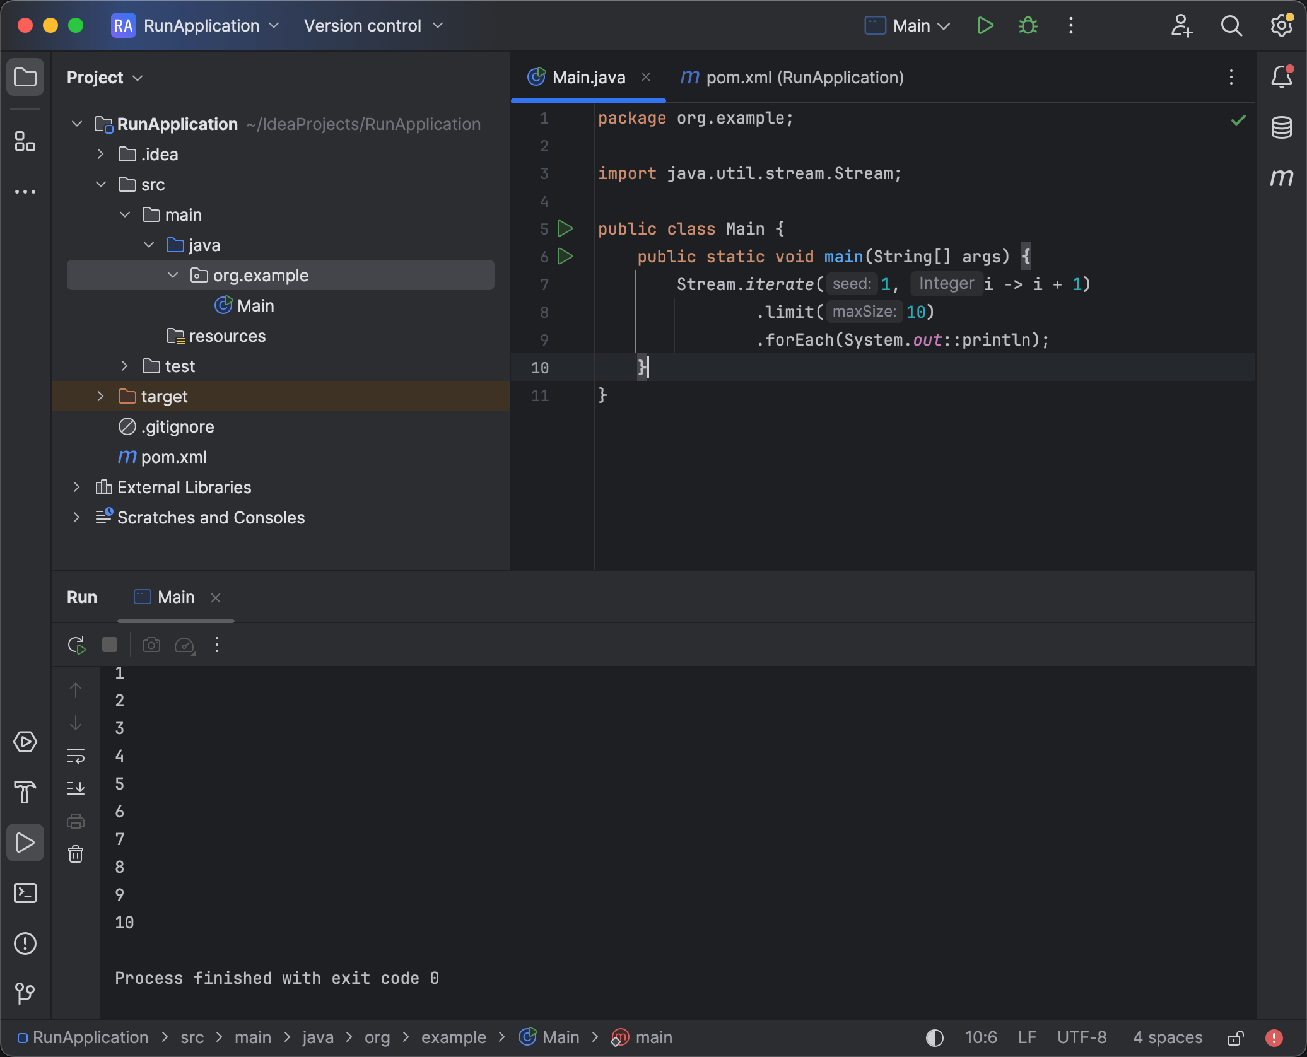Open the Git tool window
Screen dimensions: 1307x1057
click(x=25, y=993)
